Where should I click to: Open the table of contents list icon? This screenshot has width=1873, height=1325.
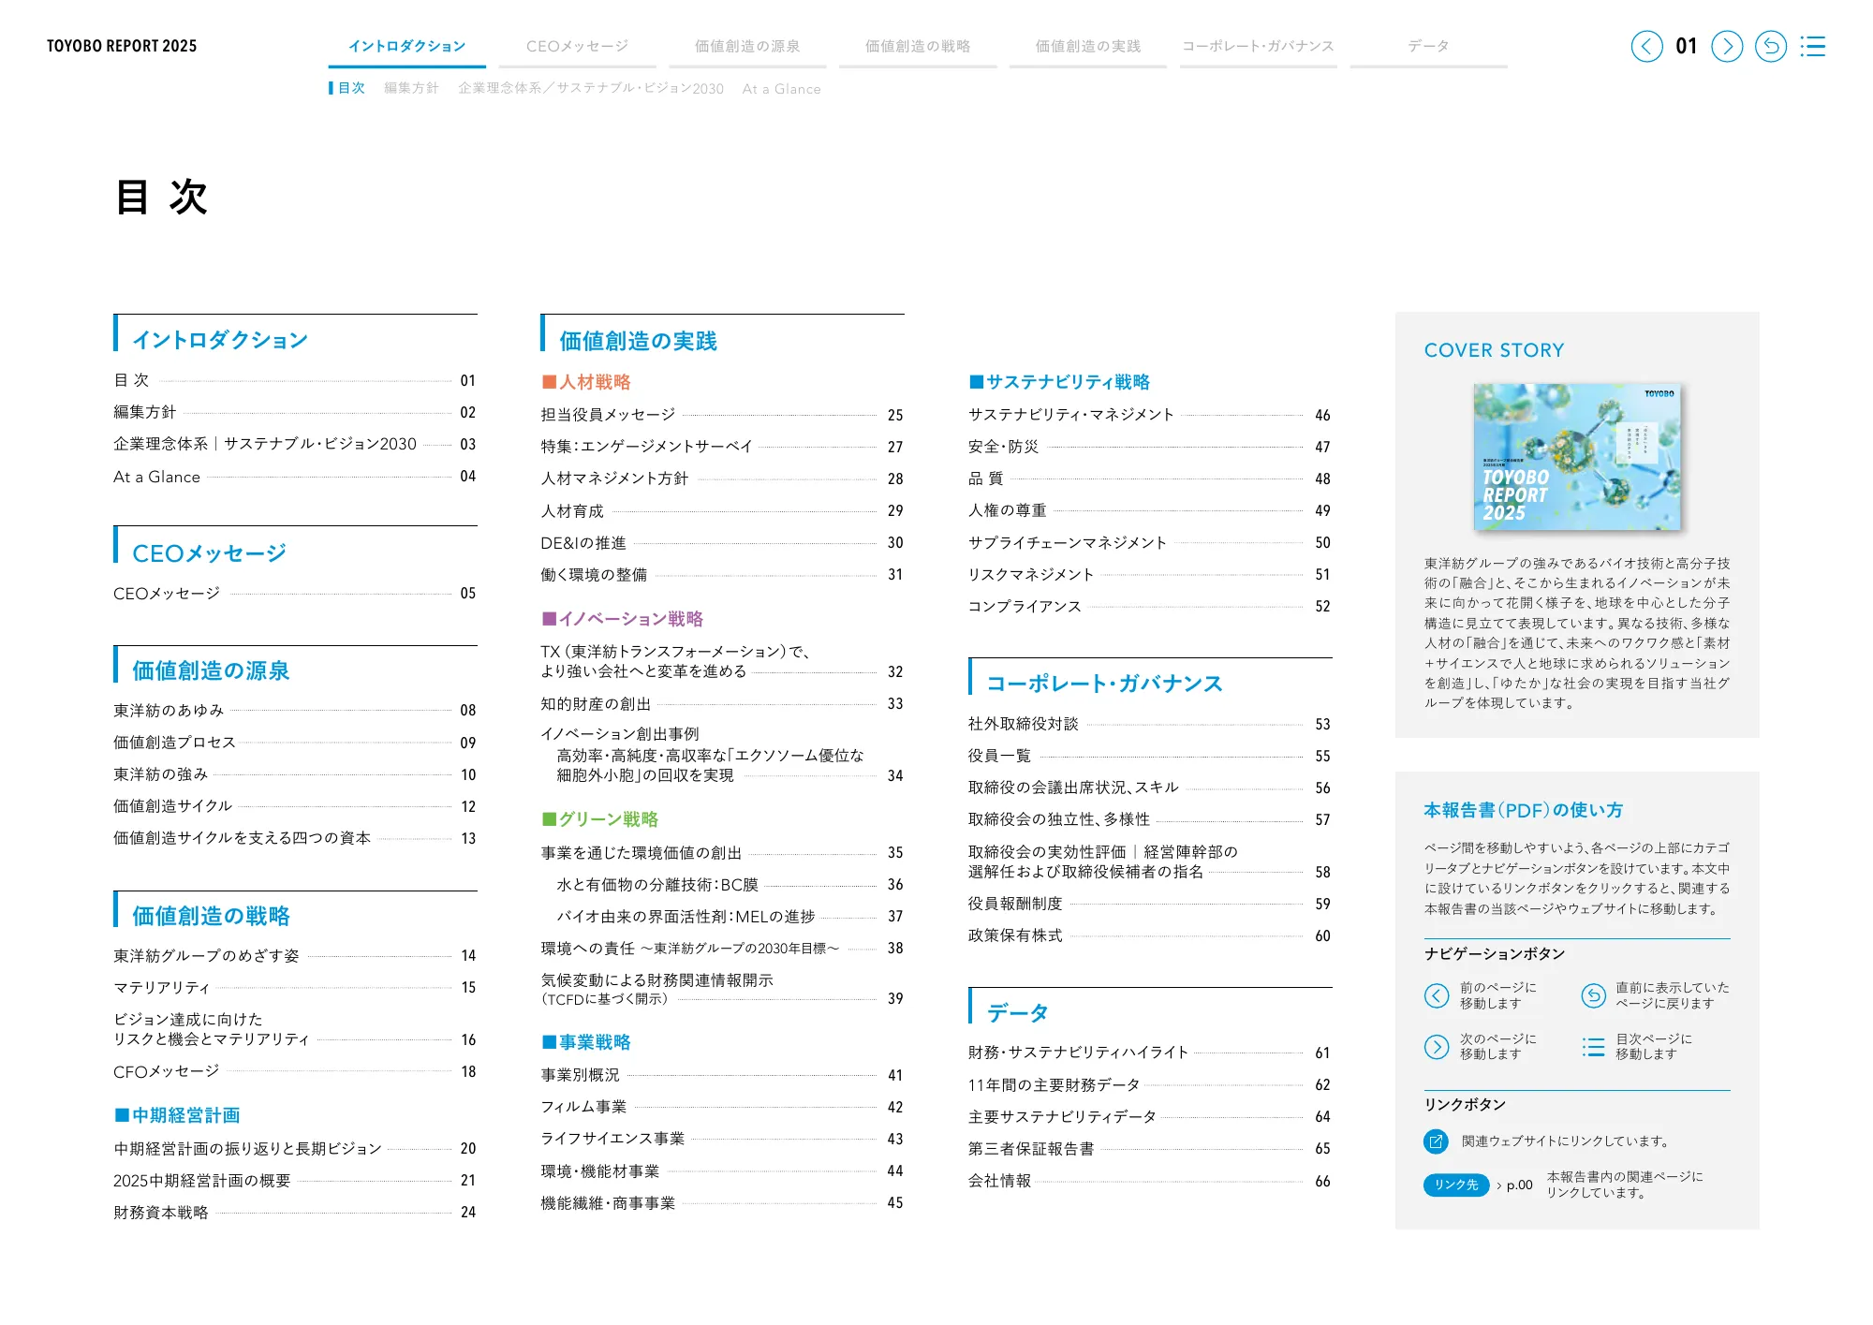click(x=1814, y=45)
